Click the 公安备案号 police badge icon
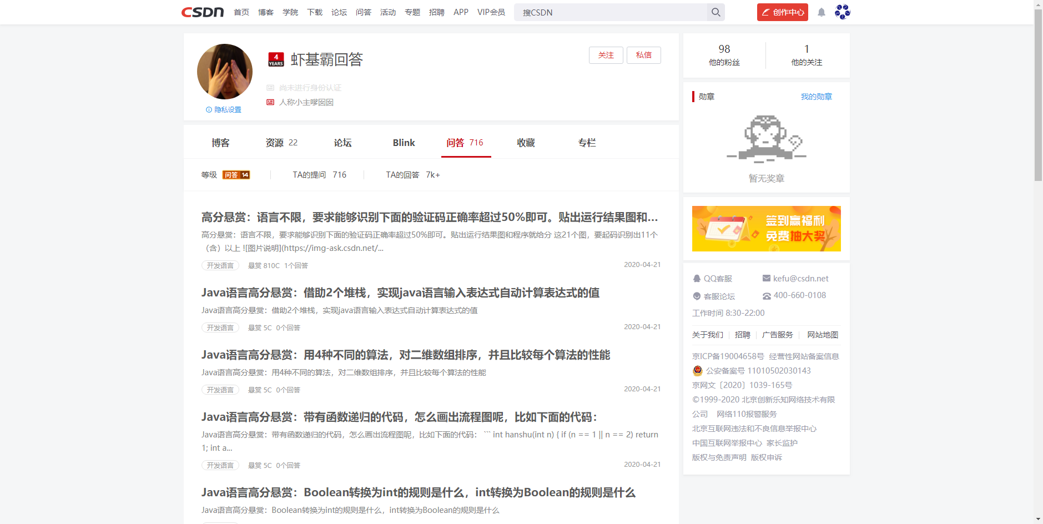The width and height of the screenshot is (1043, 524). [698, 371]
